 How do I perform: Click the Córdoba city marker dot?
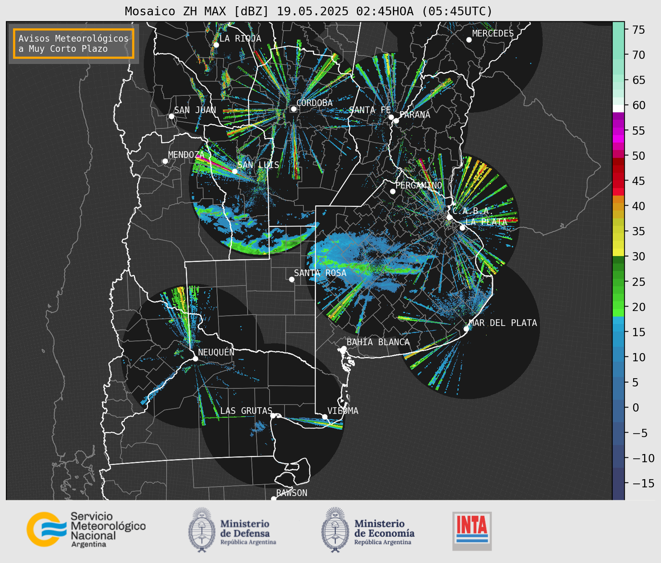coord(293,109)
